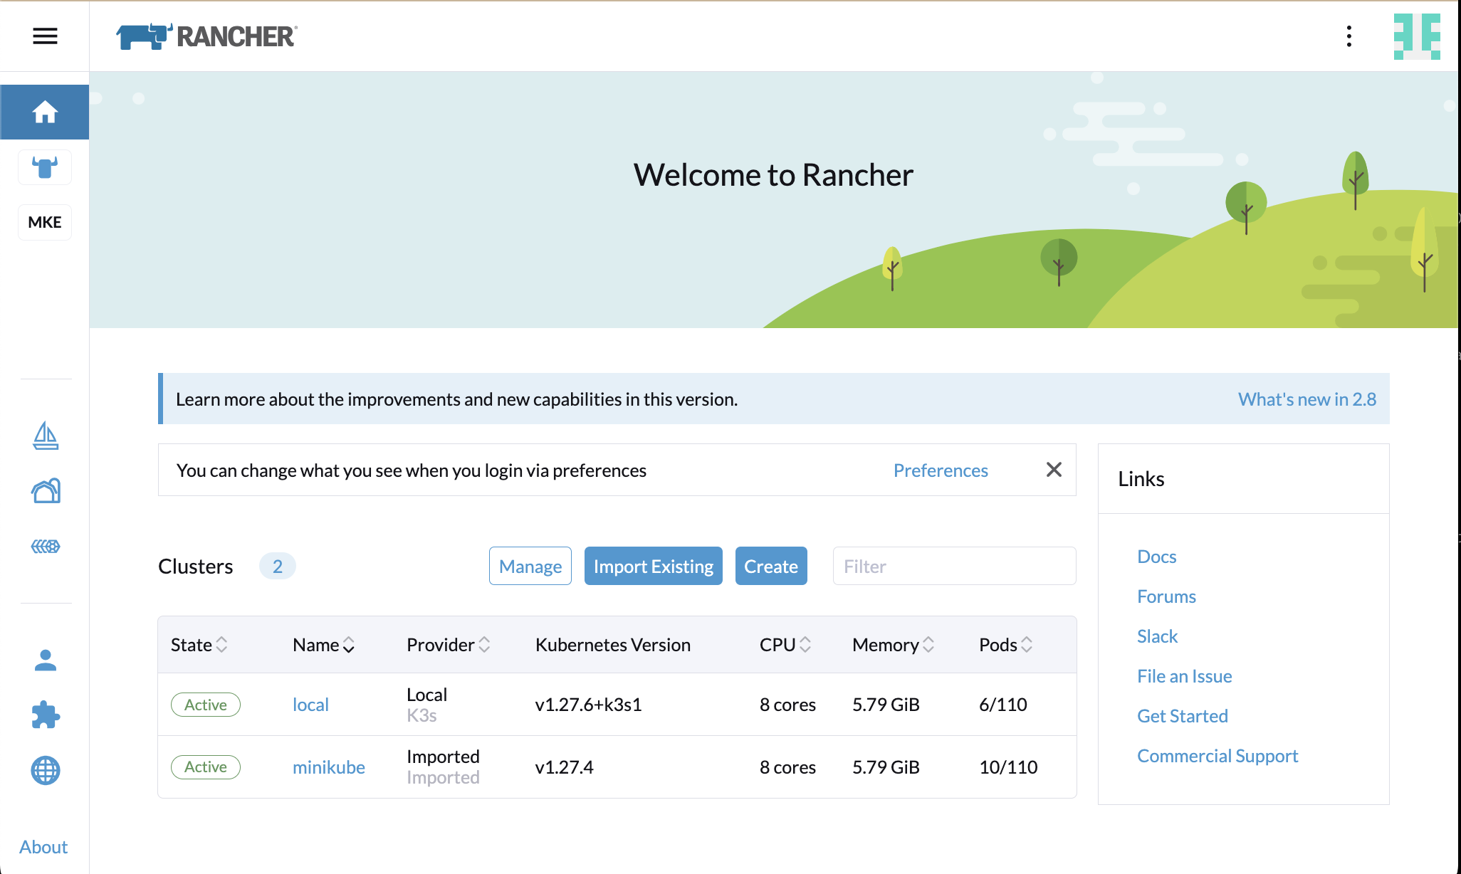The height and width of the screenshot is (874, 1461).
Task: Sort clusters by Provider column
Action: [x=449, y=645]
